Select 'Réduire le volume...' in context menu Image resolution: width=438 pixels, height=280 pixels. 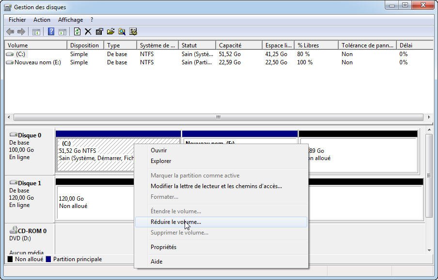click(175, 222)
